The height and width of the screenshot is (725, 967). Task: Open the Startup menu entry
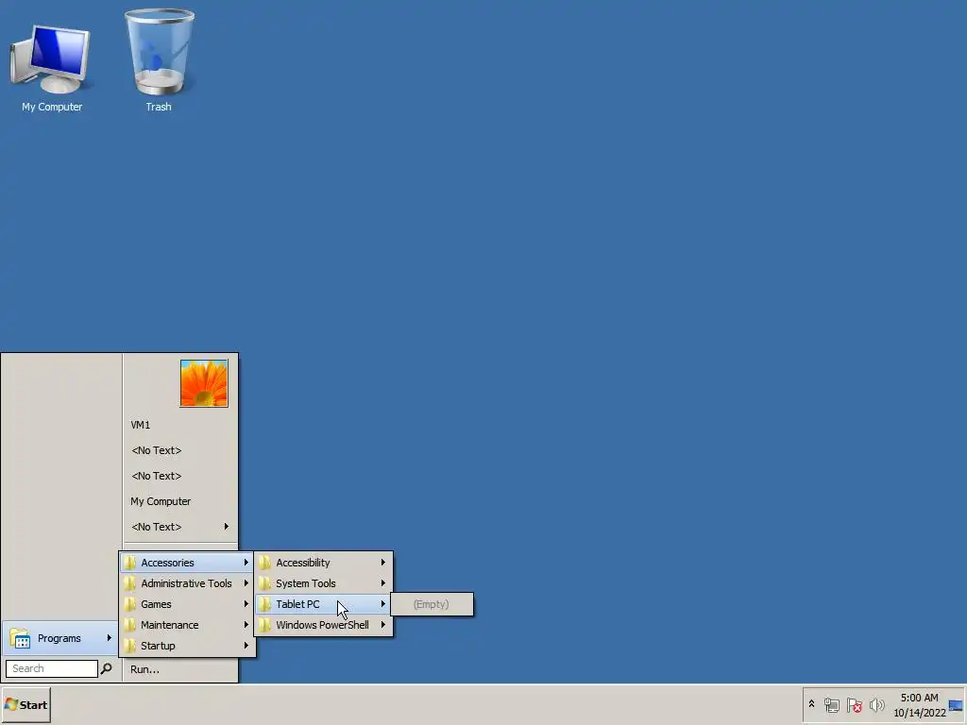coord(186,646)
